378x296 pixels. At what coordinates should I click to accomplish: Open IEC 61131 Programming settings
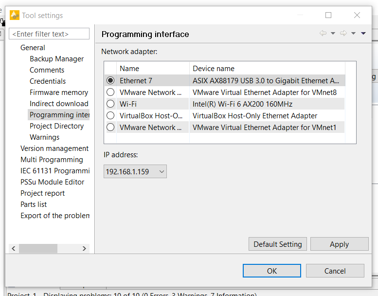pos(55,171)
